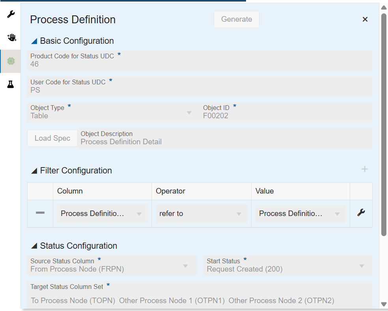Select the wrench tool in the sidebar
Viewport: 388px width, 311px height.
click(11, 15)
